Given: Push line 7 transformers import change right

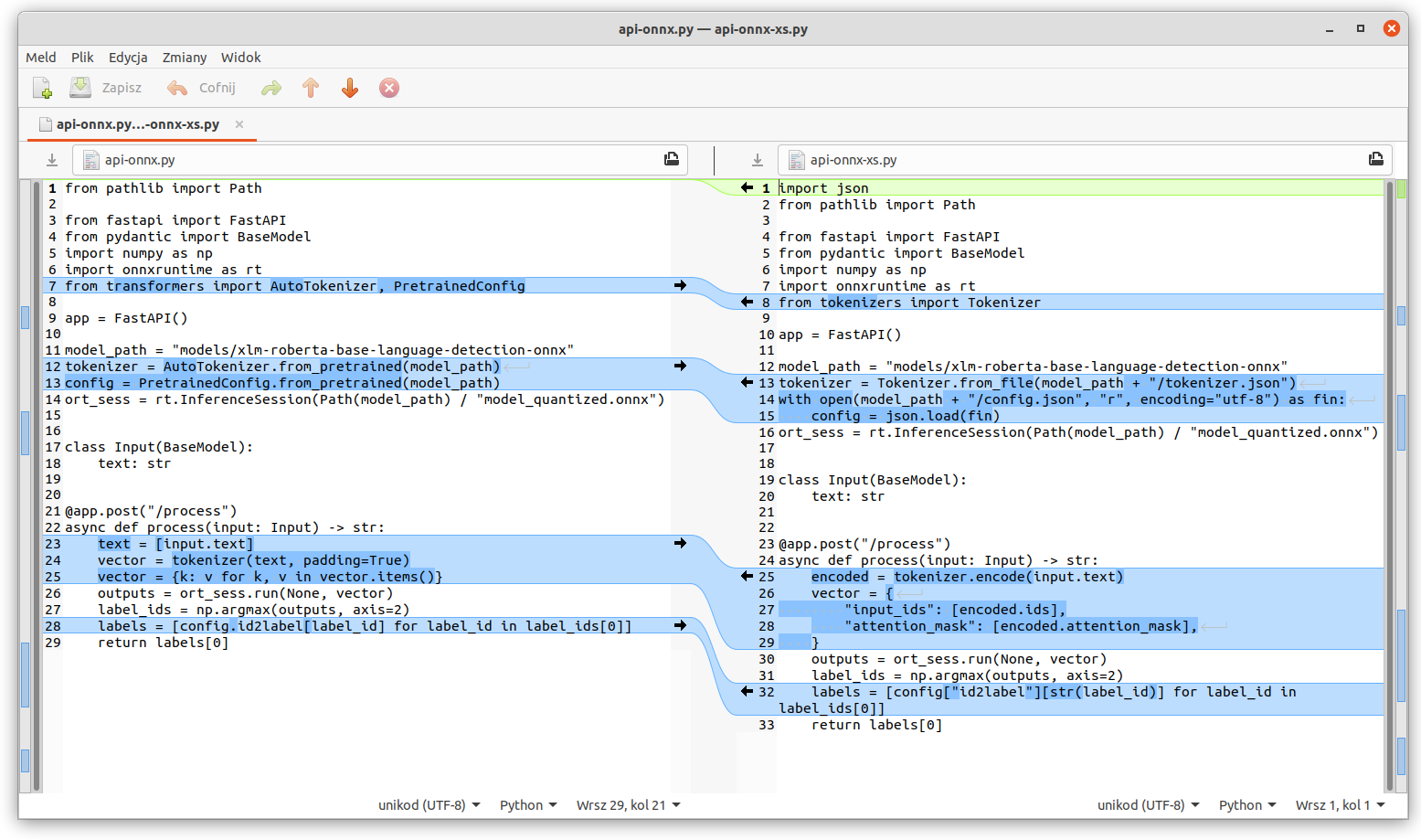Looking at the screenshot, I should pyautogui.click(x=680, y=286).
